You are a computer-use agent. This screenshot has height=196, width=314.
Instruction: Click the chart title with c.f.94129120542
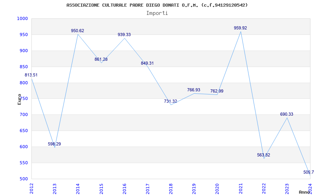click(157, 5)
